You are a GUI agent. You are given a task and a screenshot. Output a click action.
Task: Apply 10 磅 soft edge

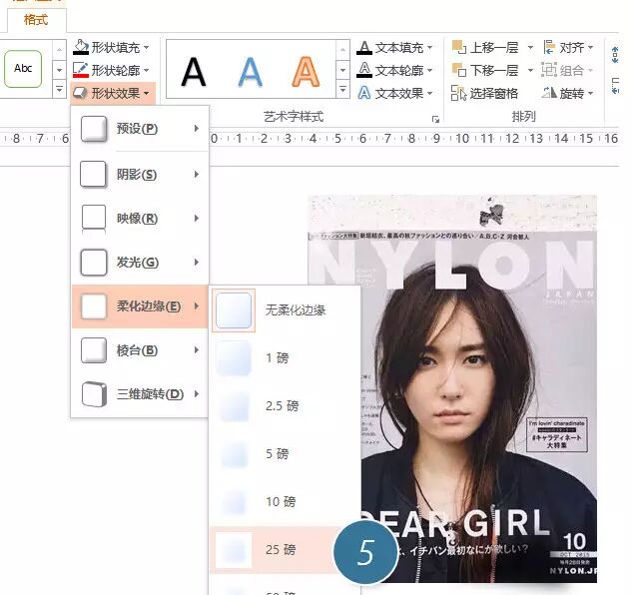(x=285, y=502)
